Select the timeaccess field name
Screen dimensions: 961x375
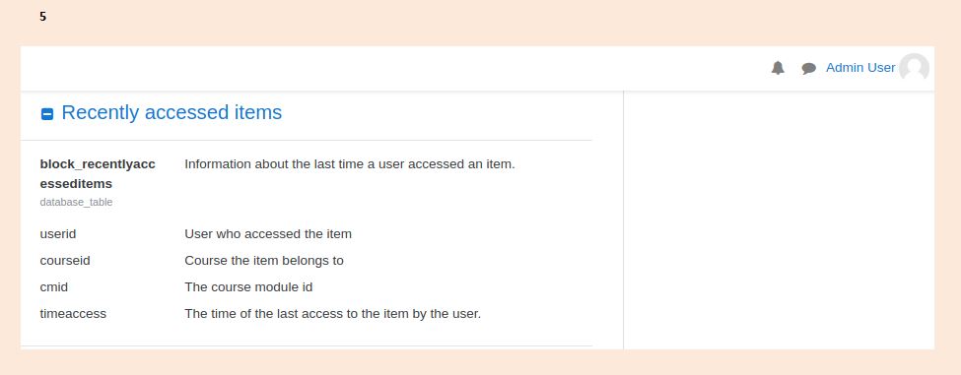tap(73, 314)
